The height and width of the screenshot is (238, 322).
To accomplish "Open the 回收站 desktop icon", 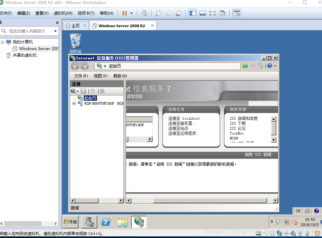I will [75, 43].
